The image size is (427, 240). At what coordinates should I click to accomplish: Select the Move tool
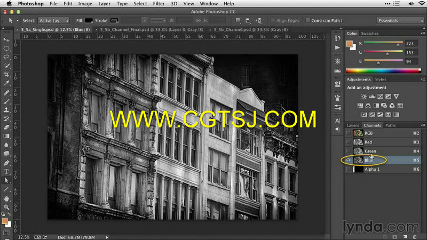pos(6,39)
